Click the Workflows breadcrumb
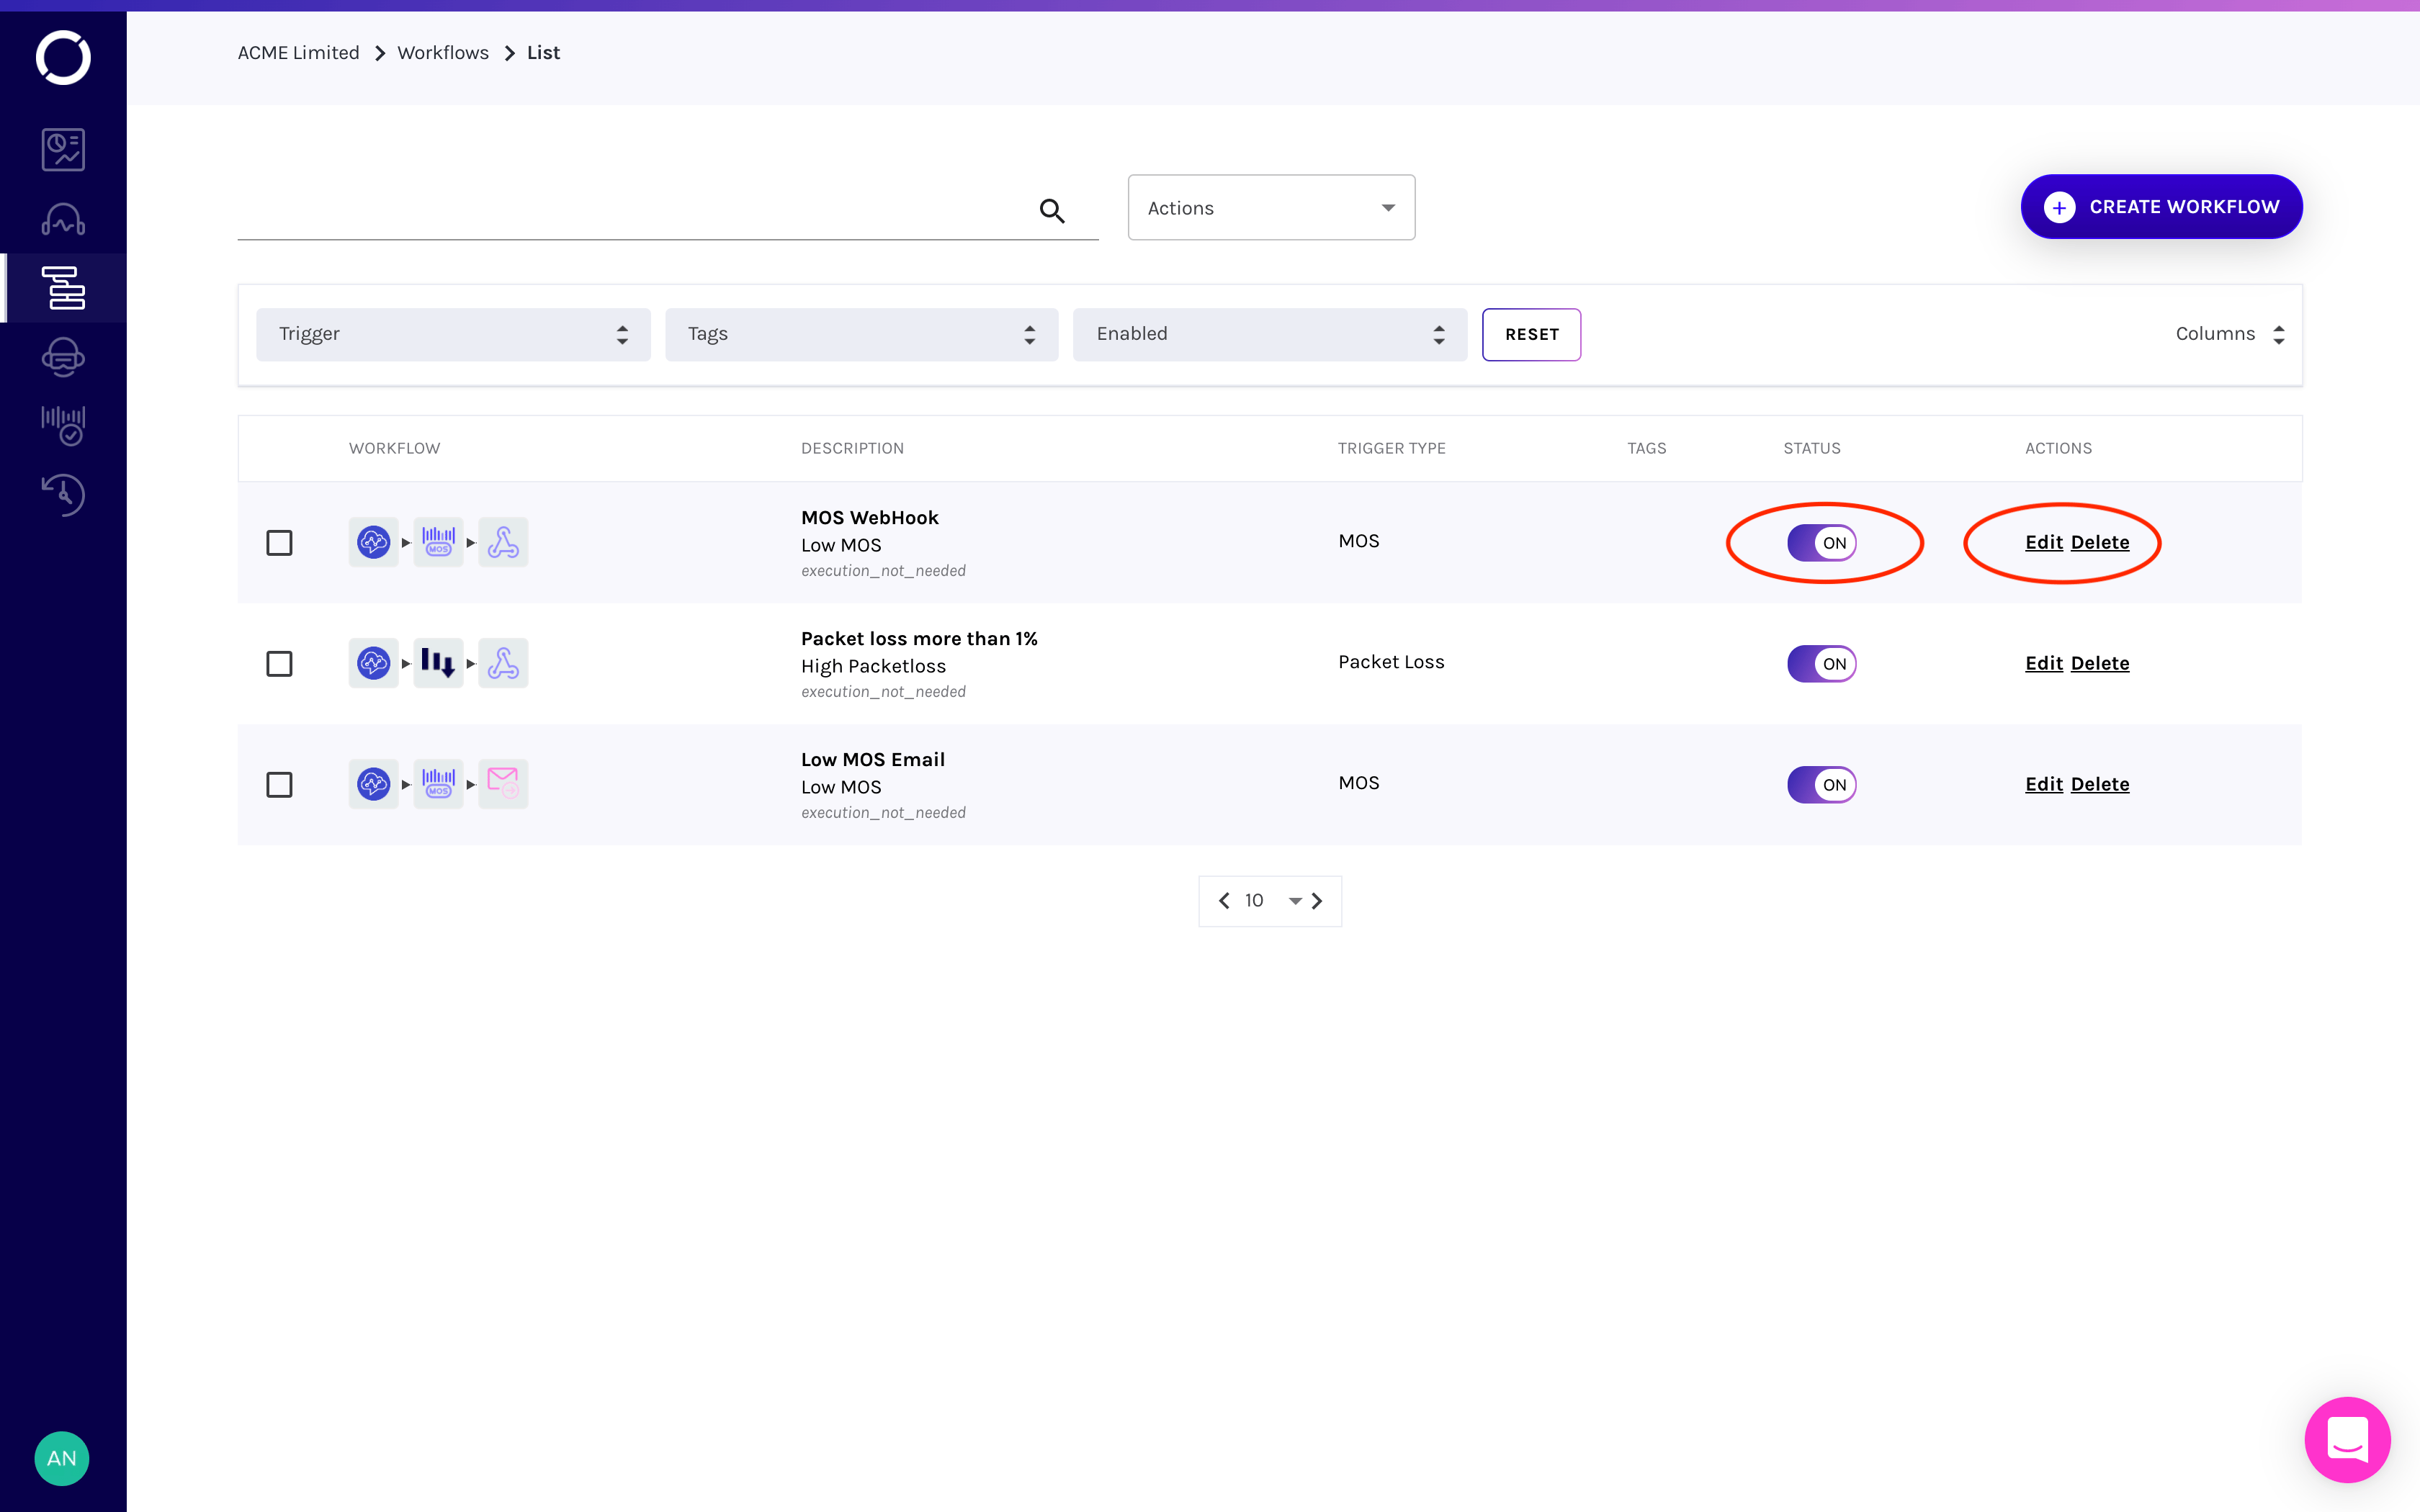This screenshot has width=2420, height=1512. (443, 53)
